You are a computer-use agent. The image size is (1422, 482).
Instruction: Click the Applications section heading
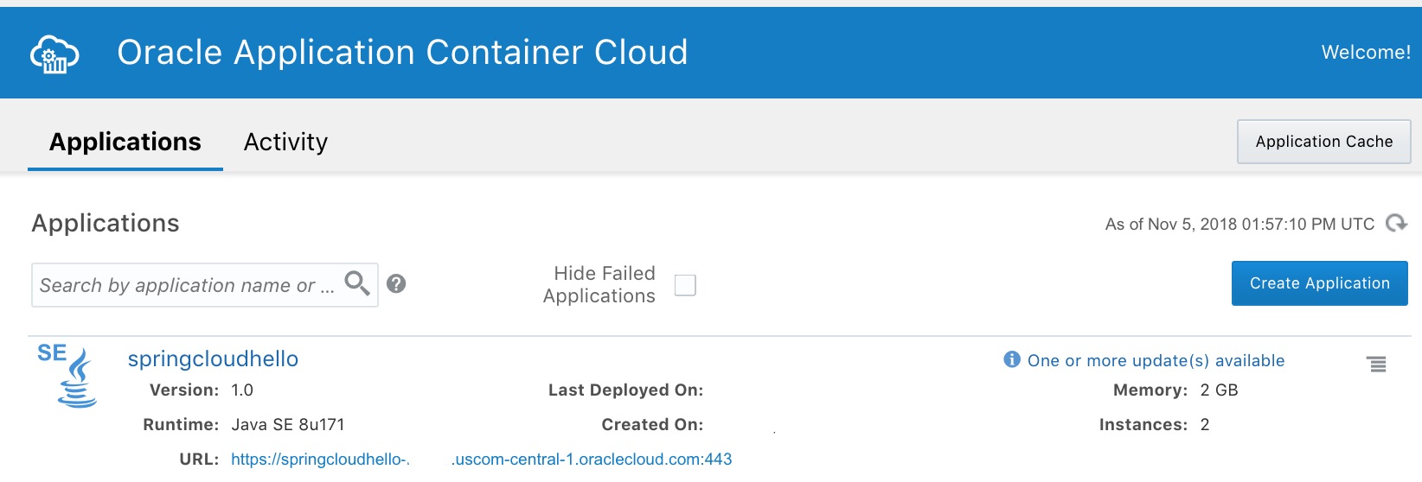pyautogui.click(x=106, y=224)
